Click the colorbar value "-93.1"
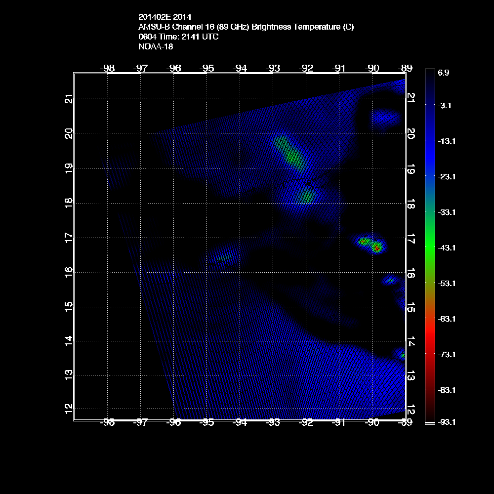The image size is (494, 494). pos(447,422)
